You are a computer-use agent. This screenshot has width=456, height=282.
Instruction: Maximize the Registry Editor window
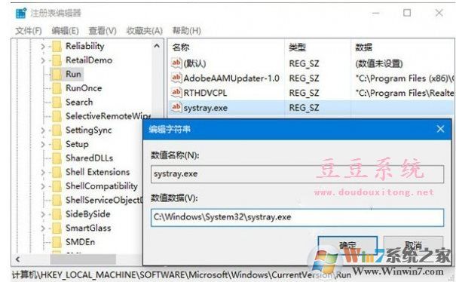coord(407,13)
